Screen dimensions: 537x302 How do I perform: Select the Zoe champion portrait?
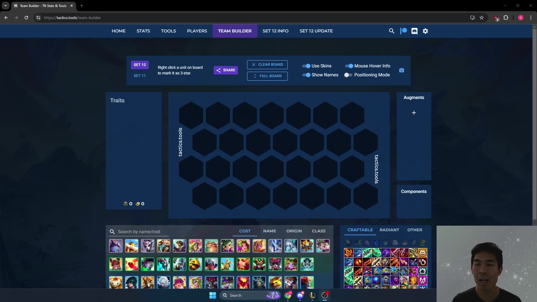pos(323,246)
